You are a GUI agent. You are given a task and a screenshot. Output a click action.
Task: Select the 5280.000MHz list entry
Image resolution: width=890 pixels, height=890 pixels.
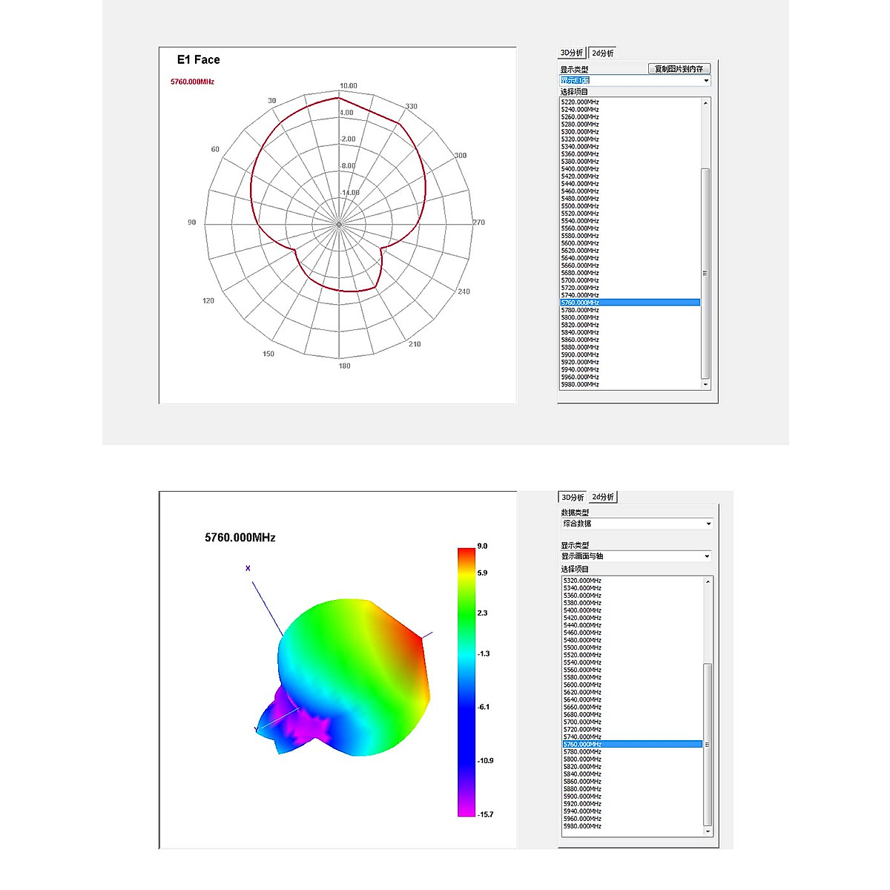(x=580, y=125)
